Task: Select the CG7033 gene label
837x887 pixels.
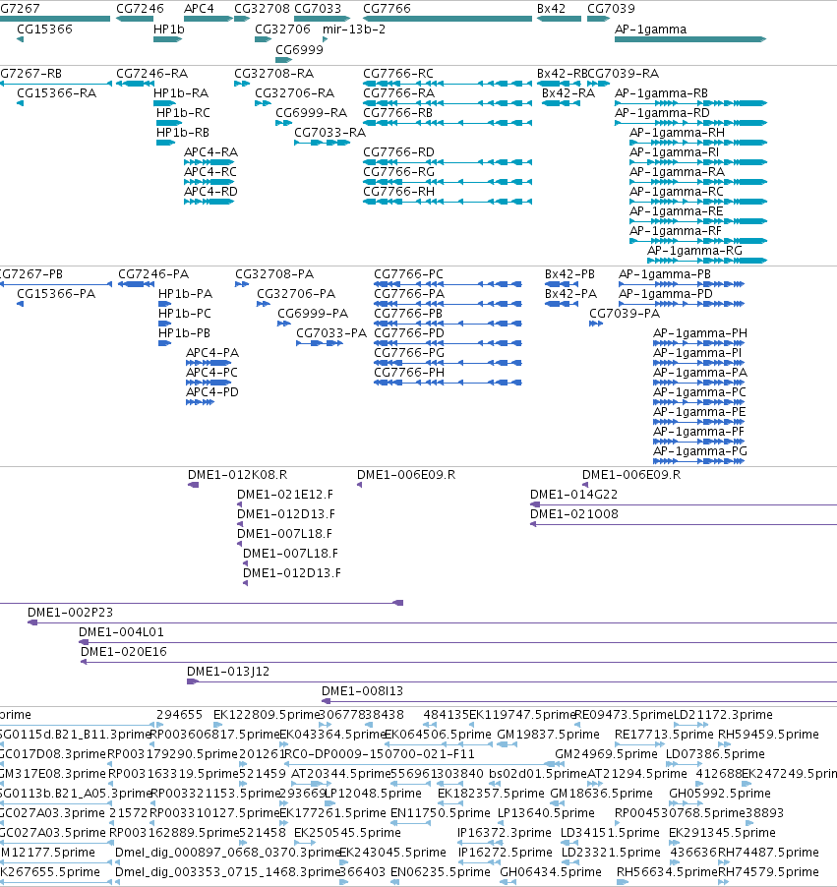Action: pos(318,9)
